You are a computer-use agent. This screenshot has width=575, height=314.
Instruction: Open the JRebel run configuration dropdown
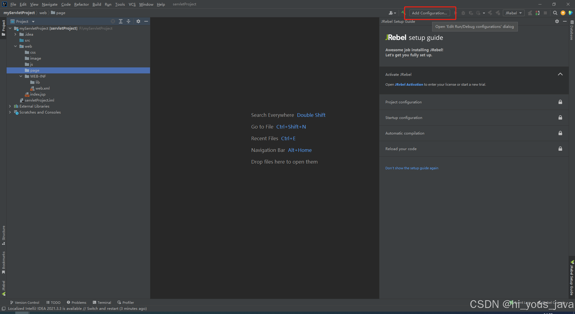pos(514,13)
